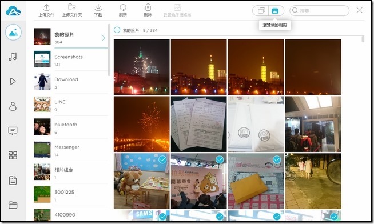Click the upload folder toolbar icon
The width and height of the screenshot is (374, 224).
72,11
